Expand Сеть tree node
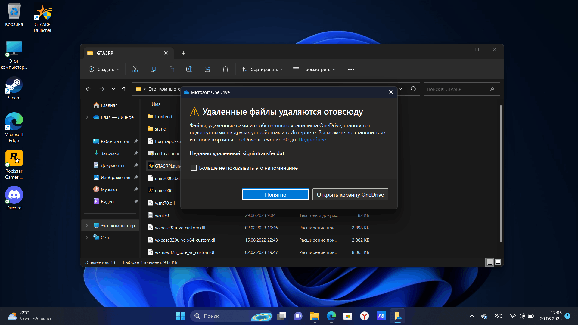This screenshot has width=578, height=325. tap(87, 237)
